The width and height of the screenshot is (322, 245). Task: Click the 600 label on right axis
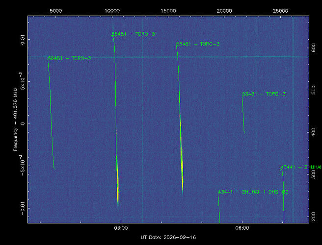(314, 48)
